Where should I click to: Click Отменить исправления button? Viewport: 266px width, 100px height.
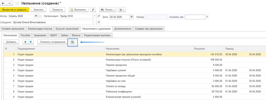coord(52,42)
